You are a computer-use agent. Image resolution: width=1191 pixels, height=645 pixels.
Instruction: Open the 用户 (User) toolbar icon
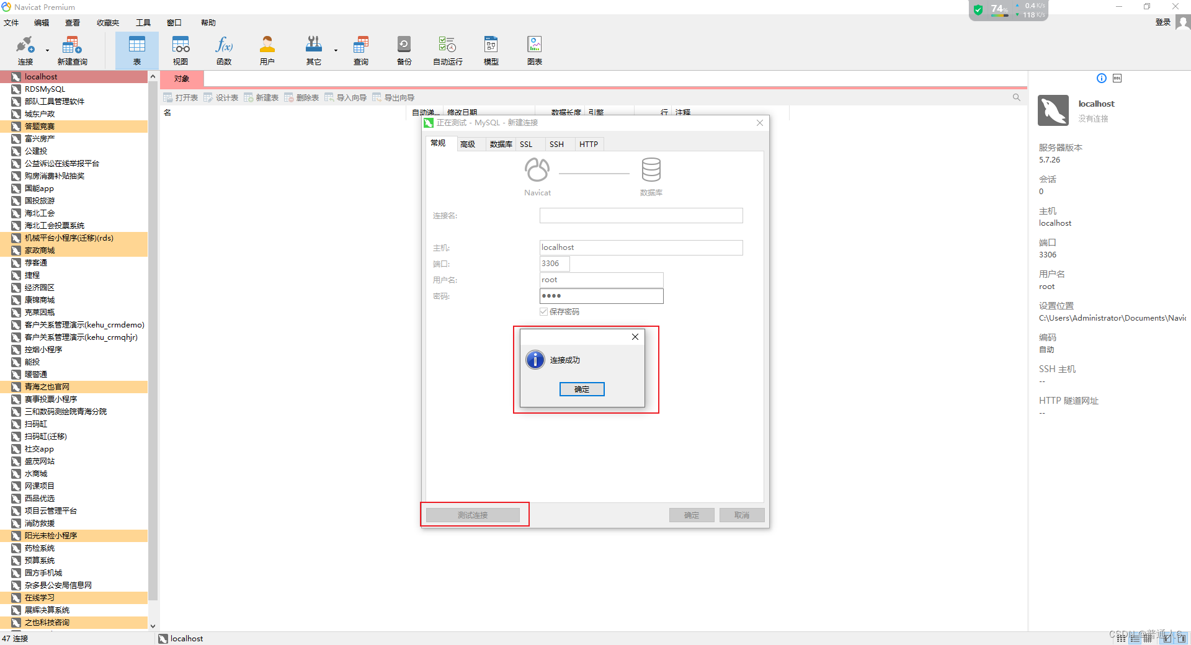(x=267, y=51)
